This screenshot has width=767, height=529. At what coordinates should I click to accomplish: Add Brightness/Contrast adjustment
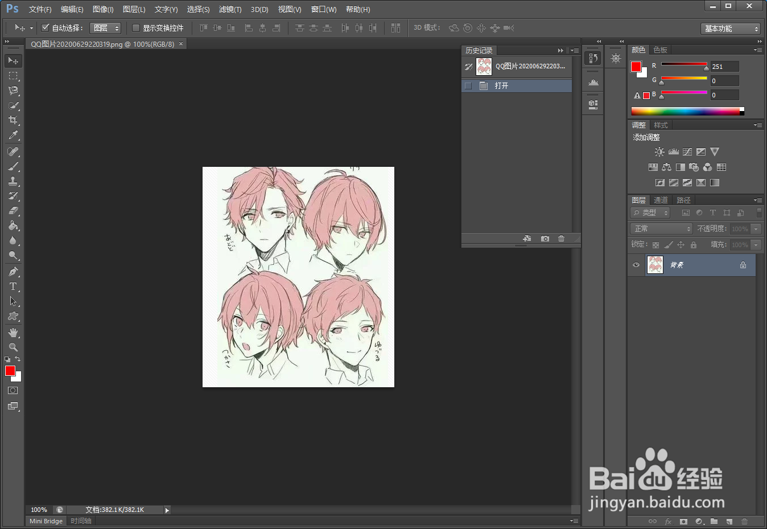(x=659, y=151)
